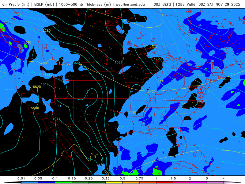Click the 1014 pressure contour label
Image resolution: width=245 pixels, height=184 pixels.
point(56,119)
